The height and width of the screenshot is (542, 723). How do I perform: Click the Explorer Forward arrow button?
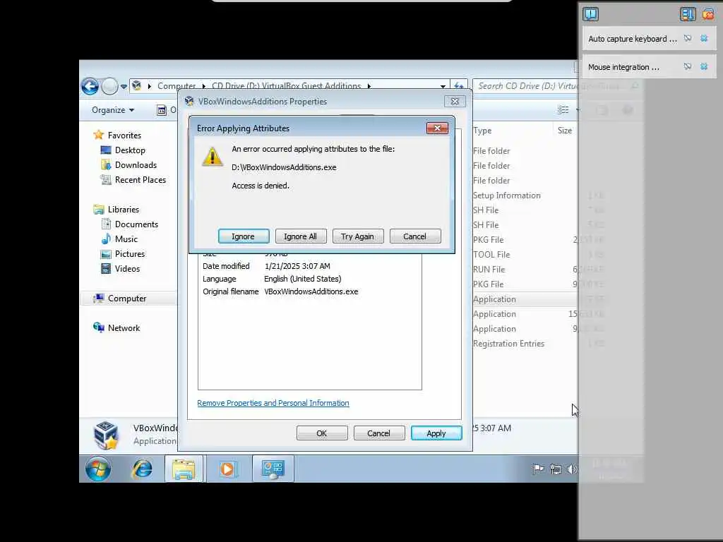[109, 86]
